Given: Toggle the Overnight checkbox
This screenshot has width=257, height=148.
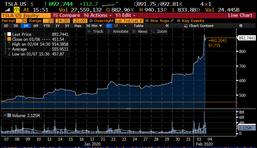Looking at the screenshot, I should [x=91, y=21].
